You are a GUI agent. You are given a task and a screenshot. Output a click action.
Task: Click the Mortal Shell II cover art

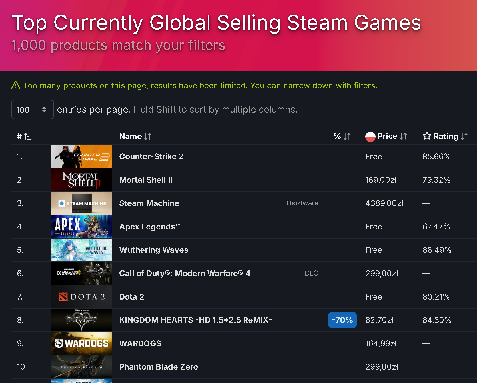click(82, 180)
